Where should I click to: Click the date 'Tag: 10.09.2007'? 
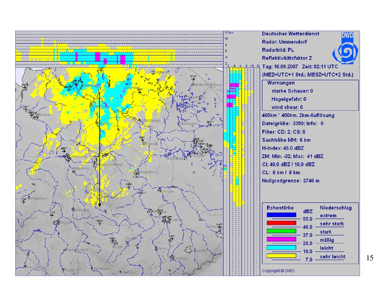pyautogui.click(x=280, y=67)
